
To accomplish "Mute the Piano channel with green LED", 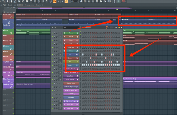I will click(x=52, y=33).
